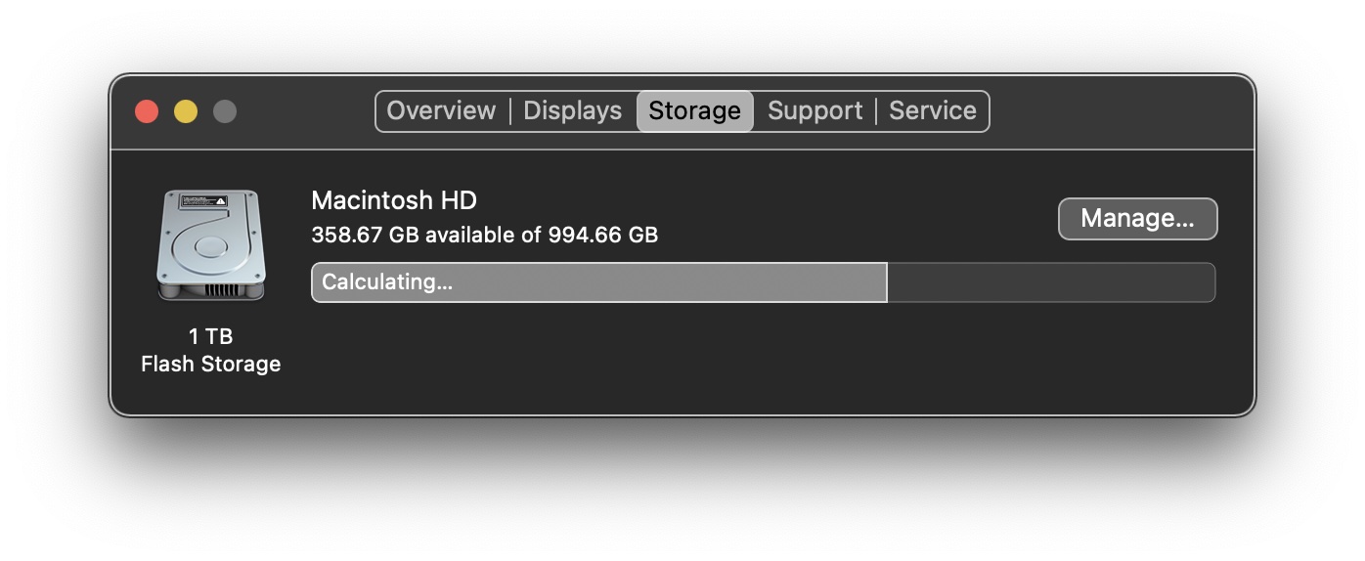Click the Flash Storage label under the drive

[210, 365]
